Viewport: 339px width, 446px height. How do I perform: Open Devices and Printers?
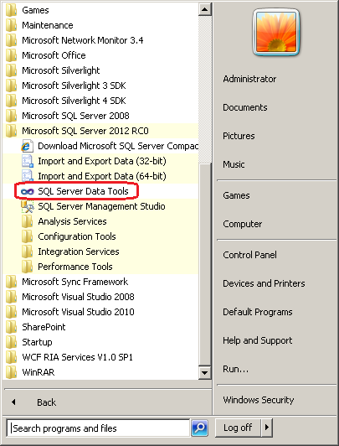264,283
